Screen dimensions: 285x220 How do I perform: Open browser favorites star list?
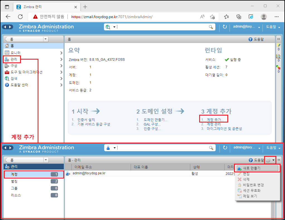(x=226, y=17)
